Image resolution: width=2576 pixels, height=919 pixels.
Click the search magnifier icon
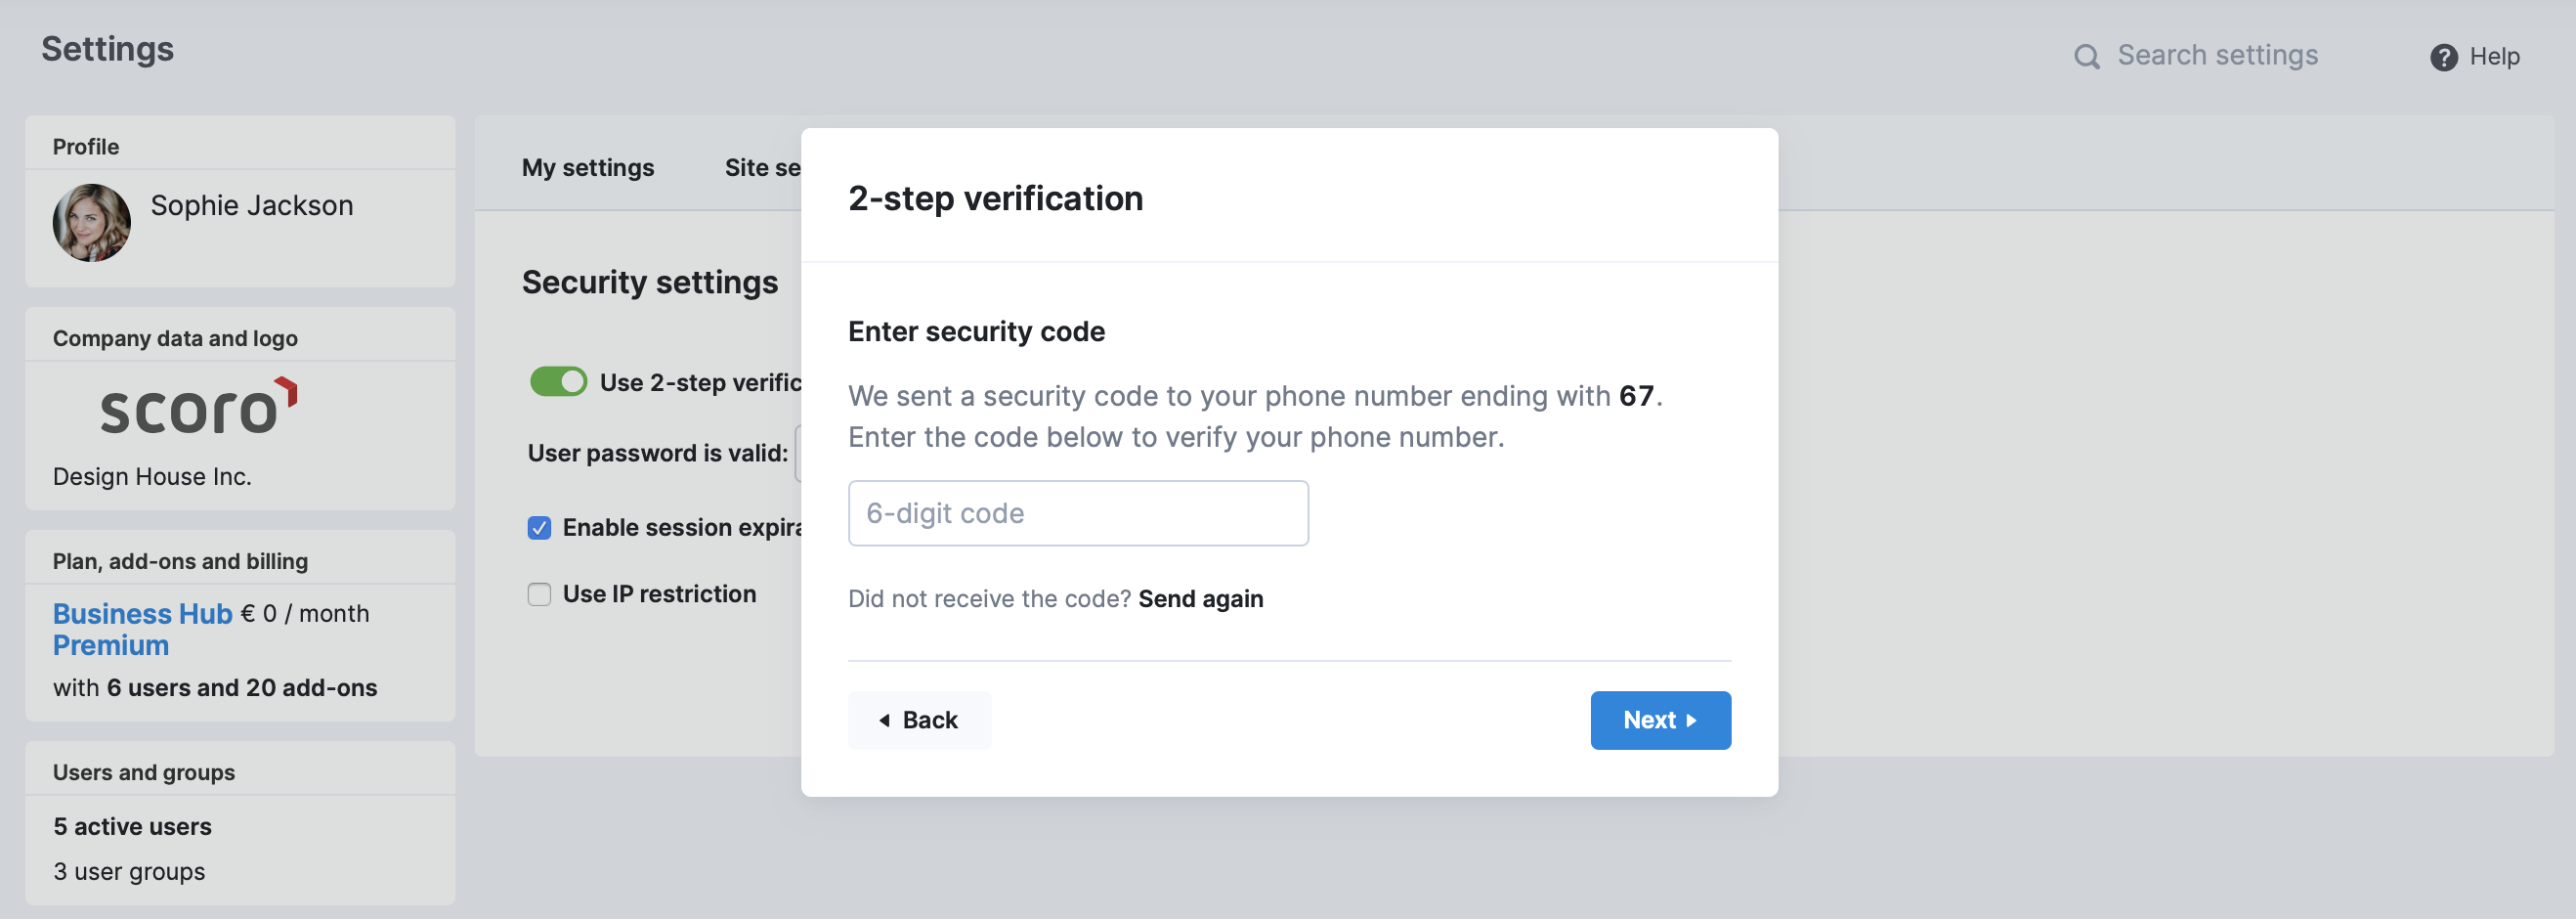[x=2086, y=56]
